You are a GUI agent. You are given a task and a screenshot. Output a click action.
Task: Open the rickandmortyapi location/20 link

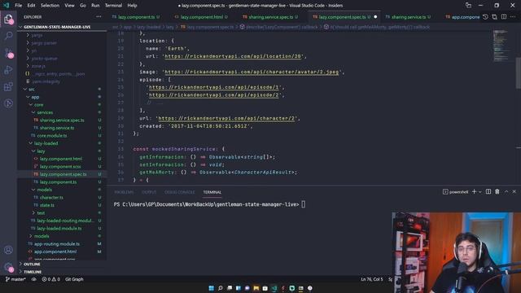233,56
